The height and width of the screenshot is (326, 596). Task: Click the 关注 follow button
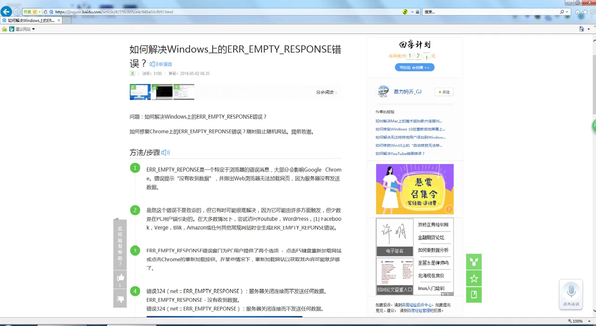[444, 92]
